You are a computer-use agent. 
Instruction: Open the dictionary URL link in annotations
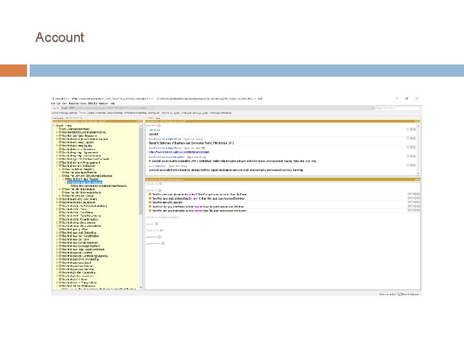179,152
